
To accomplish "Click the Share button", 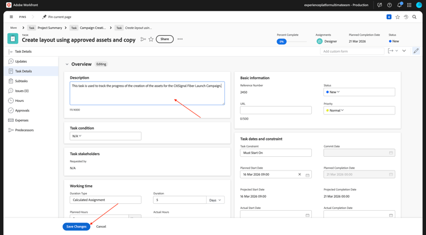I will click(x=165, y=39).
